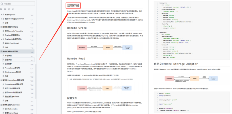Click the bookmark icon beside Prometheus高可用
This screenshot has width=232, height=114.
click(3, 68)
